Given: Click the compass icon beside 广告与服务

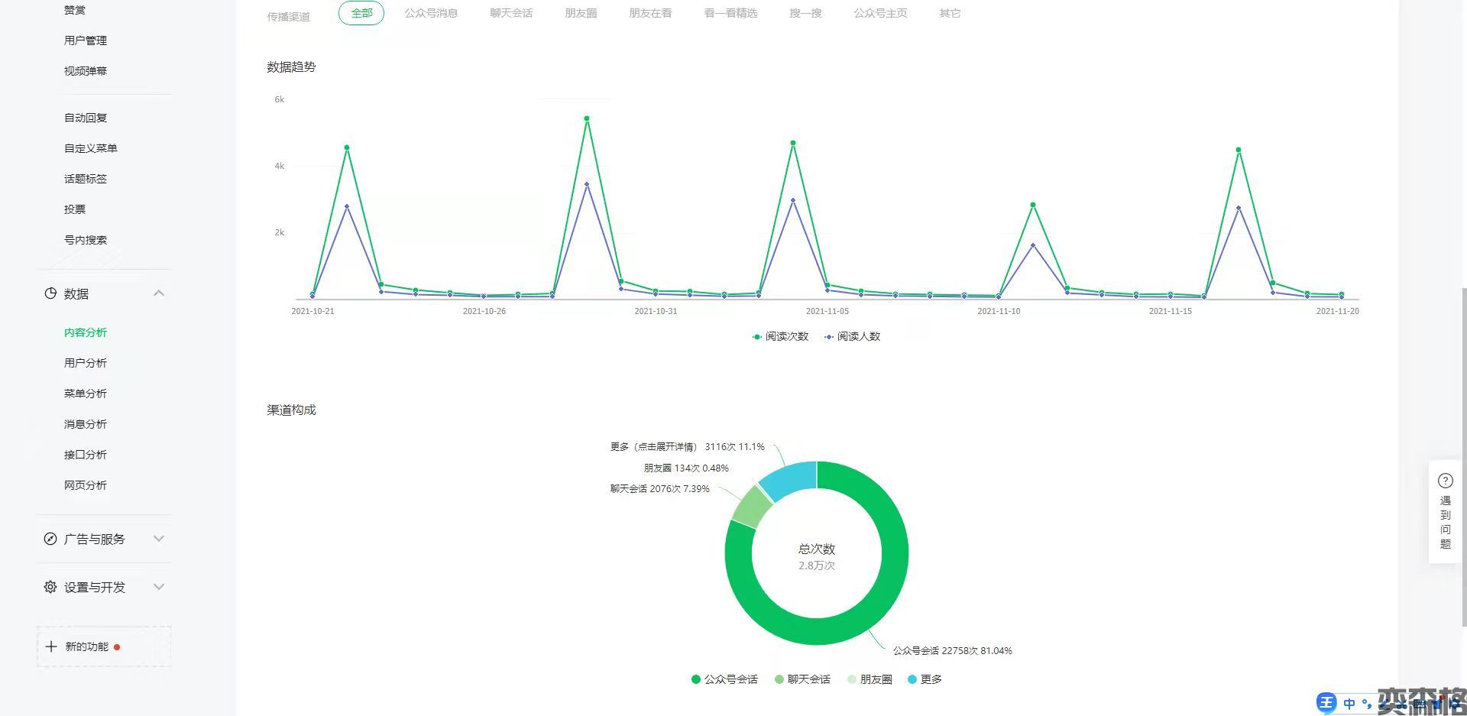Looking at the screenshot, I should coord(50,539).
